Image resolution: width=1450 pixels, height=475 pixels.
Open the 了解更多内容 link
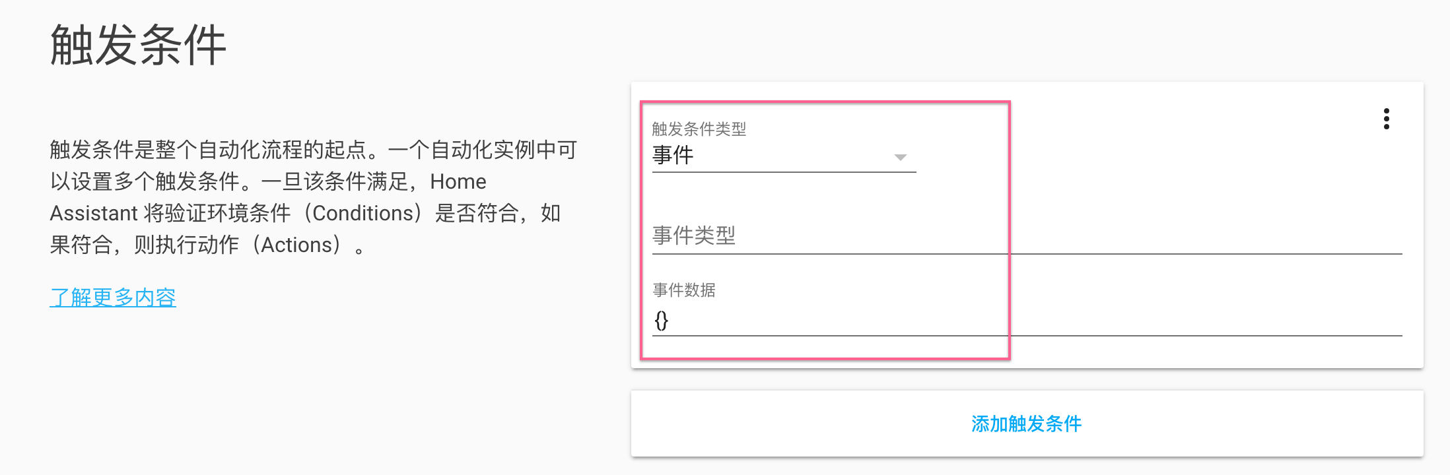click(113, 298)
